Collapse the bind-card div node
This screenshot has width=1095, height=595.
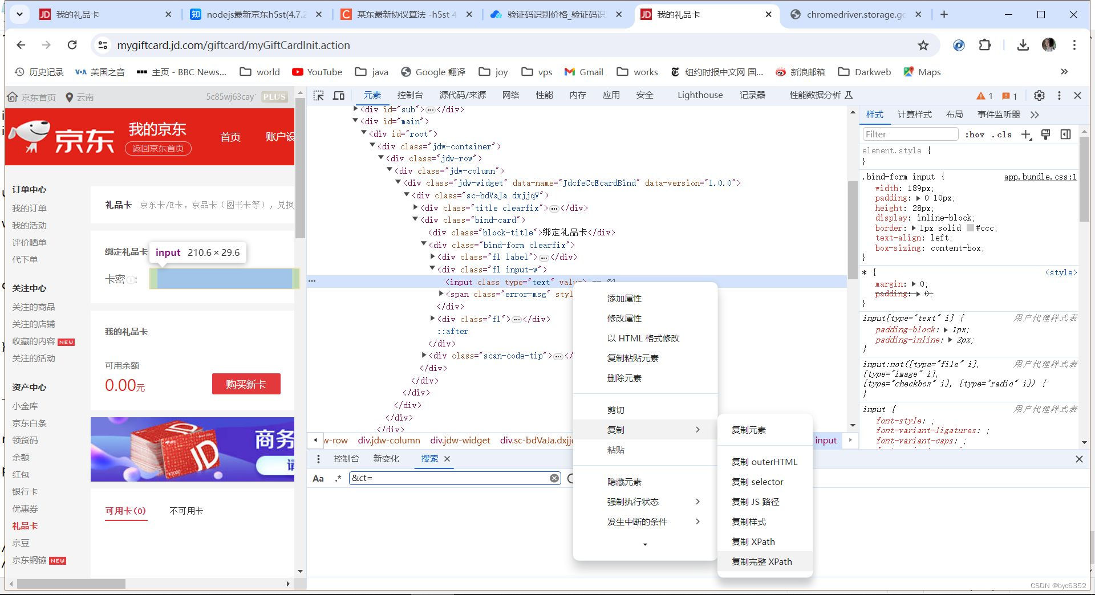pos(415,219)
